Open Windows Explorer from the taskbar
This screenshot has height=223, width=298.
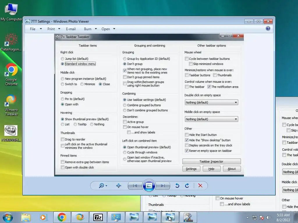pyautogui.click(x=26, y=217)
